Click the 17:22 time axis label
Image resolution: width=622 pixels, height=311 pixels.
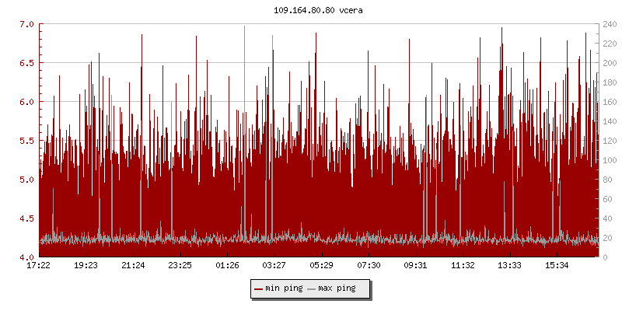[x=39, y=266]
